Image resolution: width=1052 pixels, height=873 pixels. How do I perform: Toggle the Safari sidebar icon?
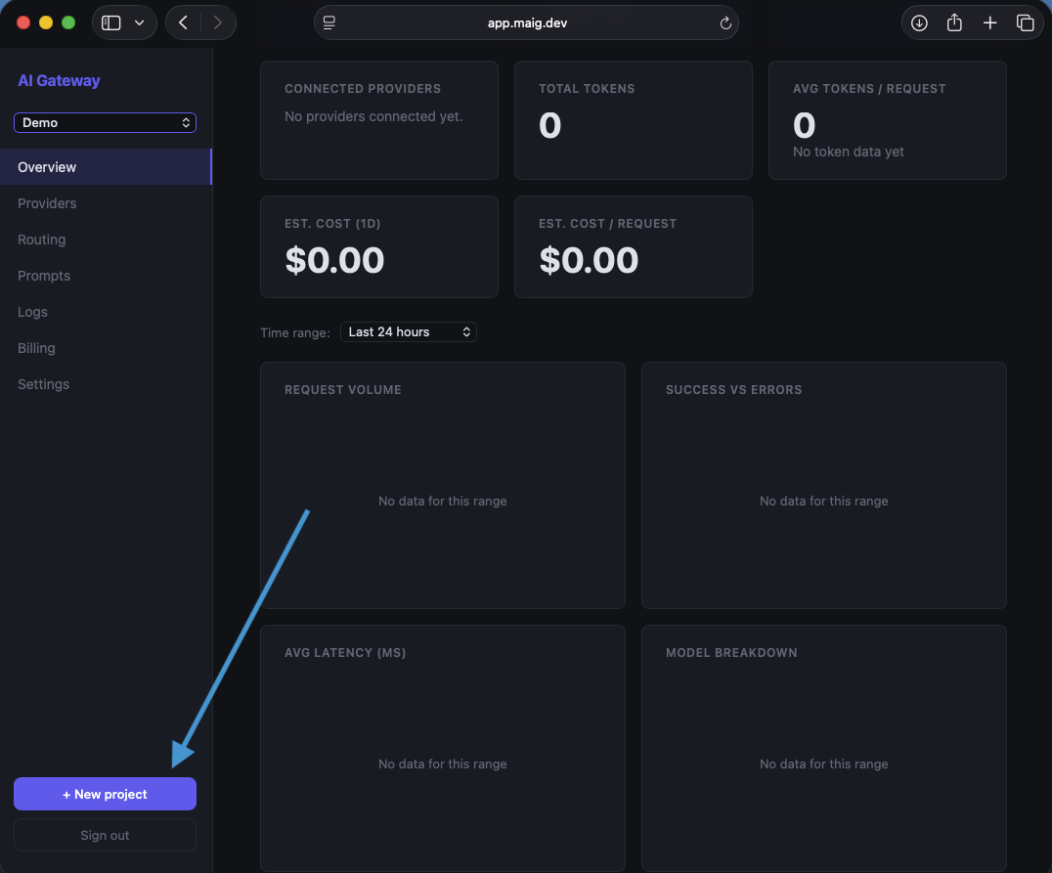(x=110, y=22)
